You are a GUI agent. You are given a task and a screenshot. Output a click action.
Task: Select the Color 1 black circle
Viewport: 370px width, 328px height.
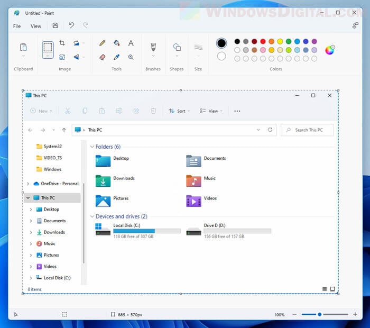click(221, 43)
